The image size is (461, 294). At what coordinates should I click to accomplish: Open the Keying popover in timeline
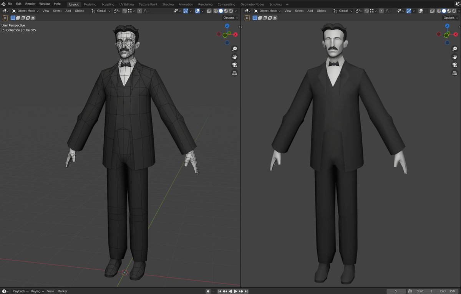coord(37,291)
